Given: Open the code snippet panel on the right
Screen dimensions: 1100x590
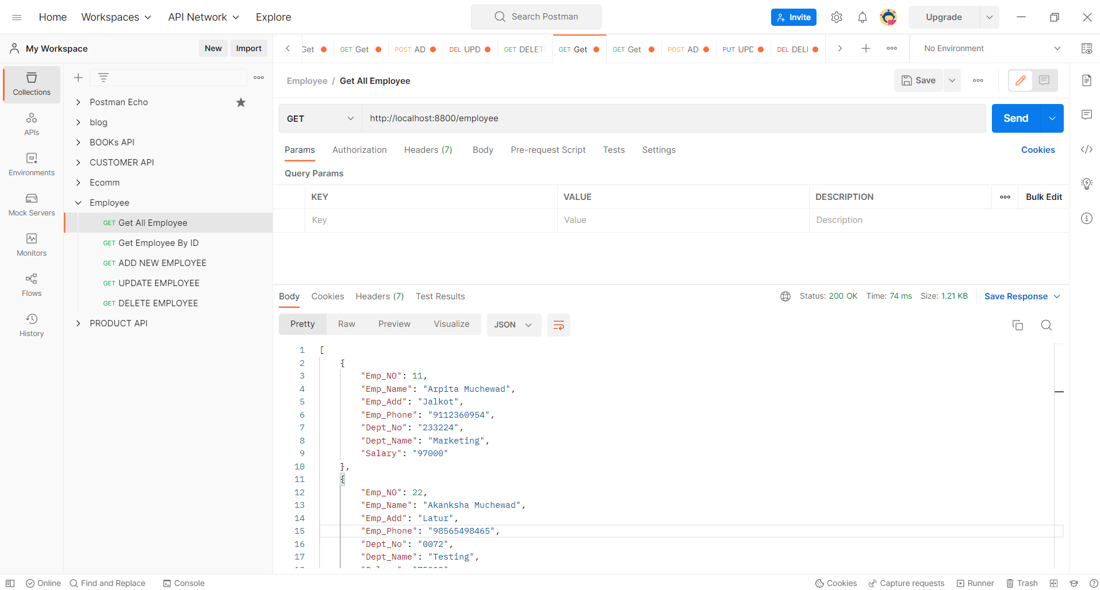Looking at the screenshot, I should click(x=1087, y=149).
